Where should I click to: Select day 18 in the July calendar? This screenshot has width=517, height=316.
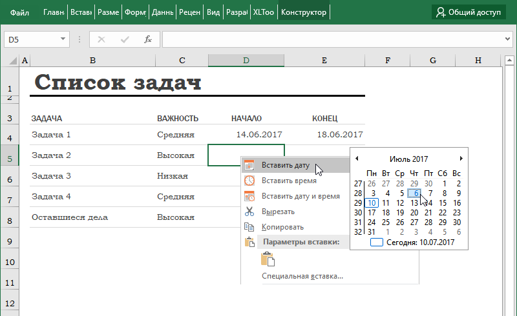pos(386,212)
